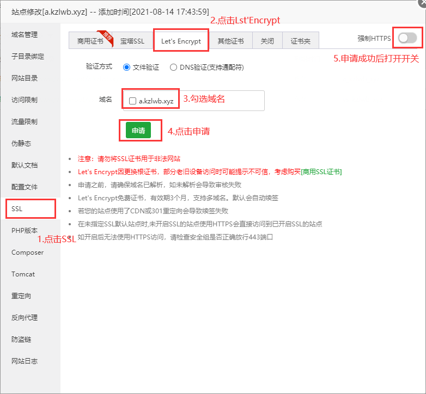
Task: Open the 配置文件 sidebar item
Action: (x=25, y=187)
